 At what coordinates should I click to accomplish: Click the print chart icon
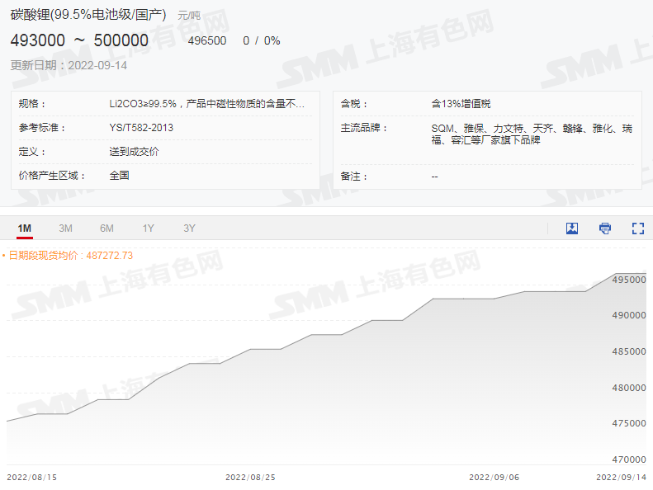[x=605, y=229]
